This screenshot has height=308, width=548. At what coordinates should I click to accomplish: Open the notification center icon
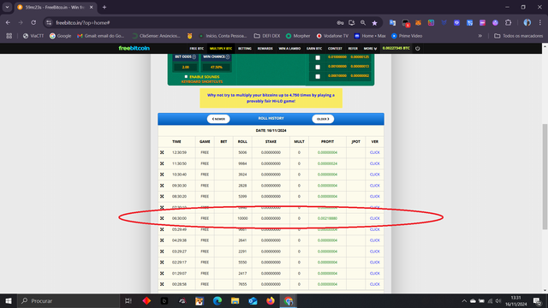pos(538,301)
